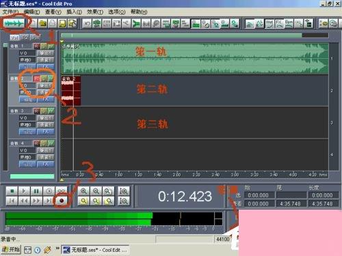Image resolution: width=342 pixels, height=256 pixels.
Task: Arm track 3 for recording with R
Action: (37, 111)
